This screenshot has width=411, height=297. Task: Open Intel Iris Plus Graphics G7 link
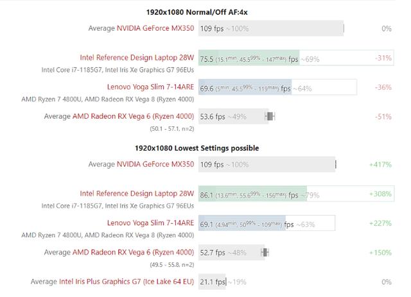coord(126,281)
